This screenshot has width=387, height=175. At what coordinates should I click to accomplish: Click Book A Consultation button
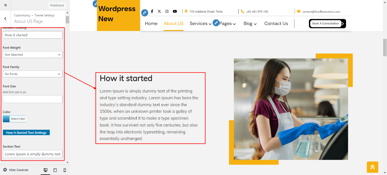point(327,24)
